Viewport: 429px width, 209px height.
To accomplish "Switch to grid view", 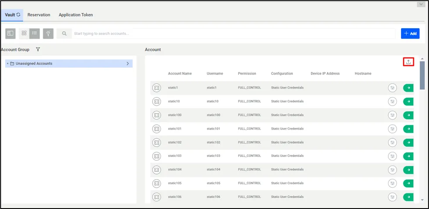I will [x=24, y=34].
